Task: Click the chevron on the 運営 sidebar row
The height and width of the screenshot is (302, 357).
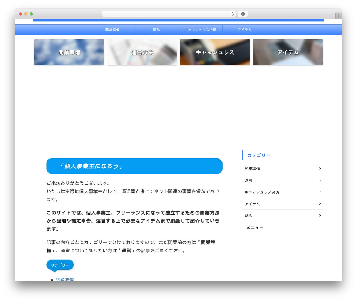Action: (x=320, y=180)
